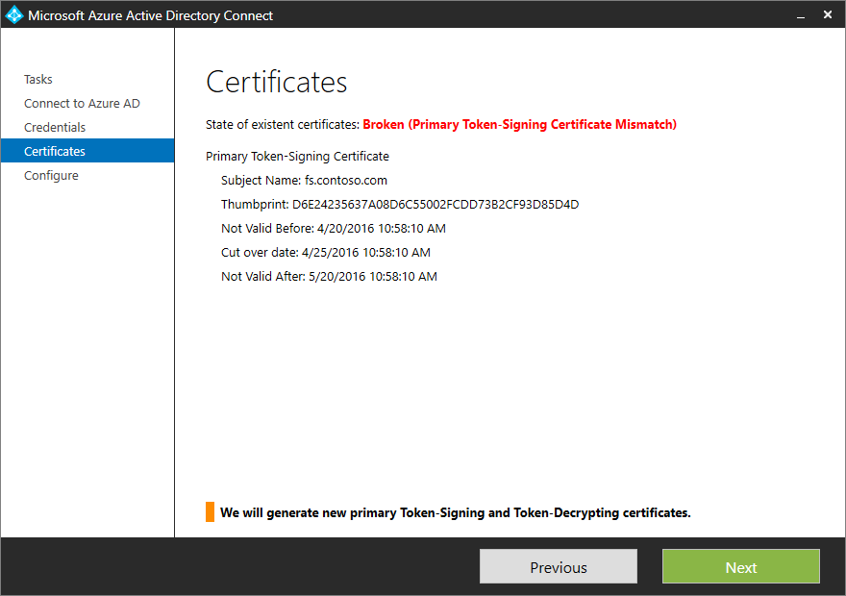
Task: Minimize the Azure AD Connect window
Action: click(x=801, y=15)
